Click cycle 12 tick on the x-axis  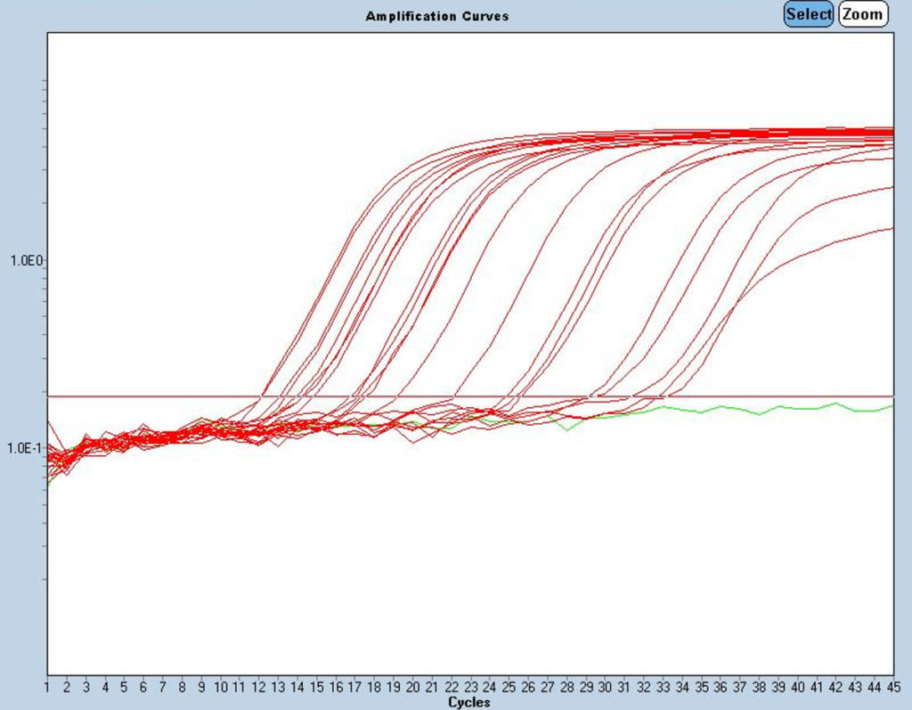click(x=258, y=688)
